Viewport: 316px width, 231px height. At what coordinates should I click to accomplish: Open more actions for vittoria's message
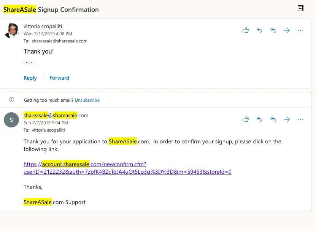point(300,30)
